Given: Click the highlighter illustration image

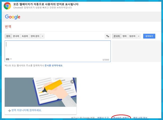Looking at the screenshot, I should click(x=41, y=92).
